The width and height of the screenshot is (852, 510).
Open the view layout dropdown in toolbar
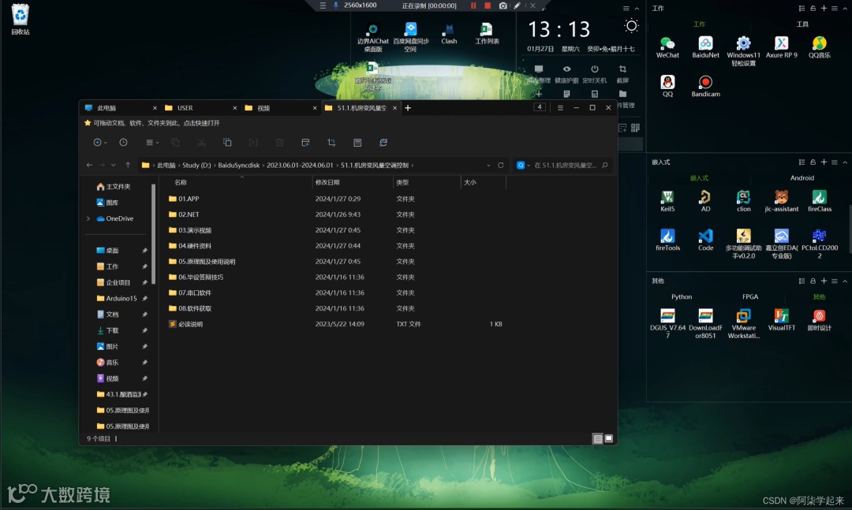152,143
